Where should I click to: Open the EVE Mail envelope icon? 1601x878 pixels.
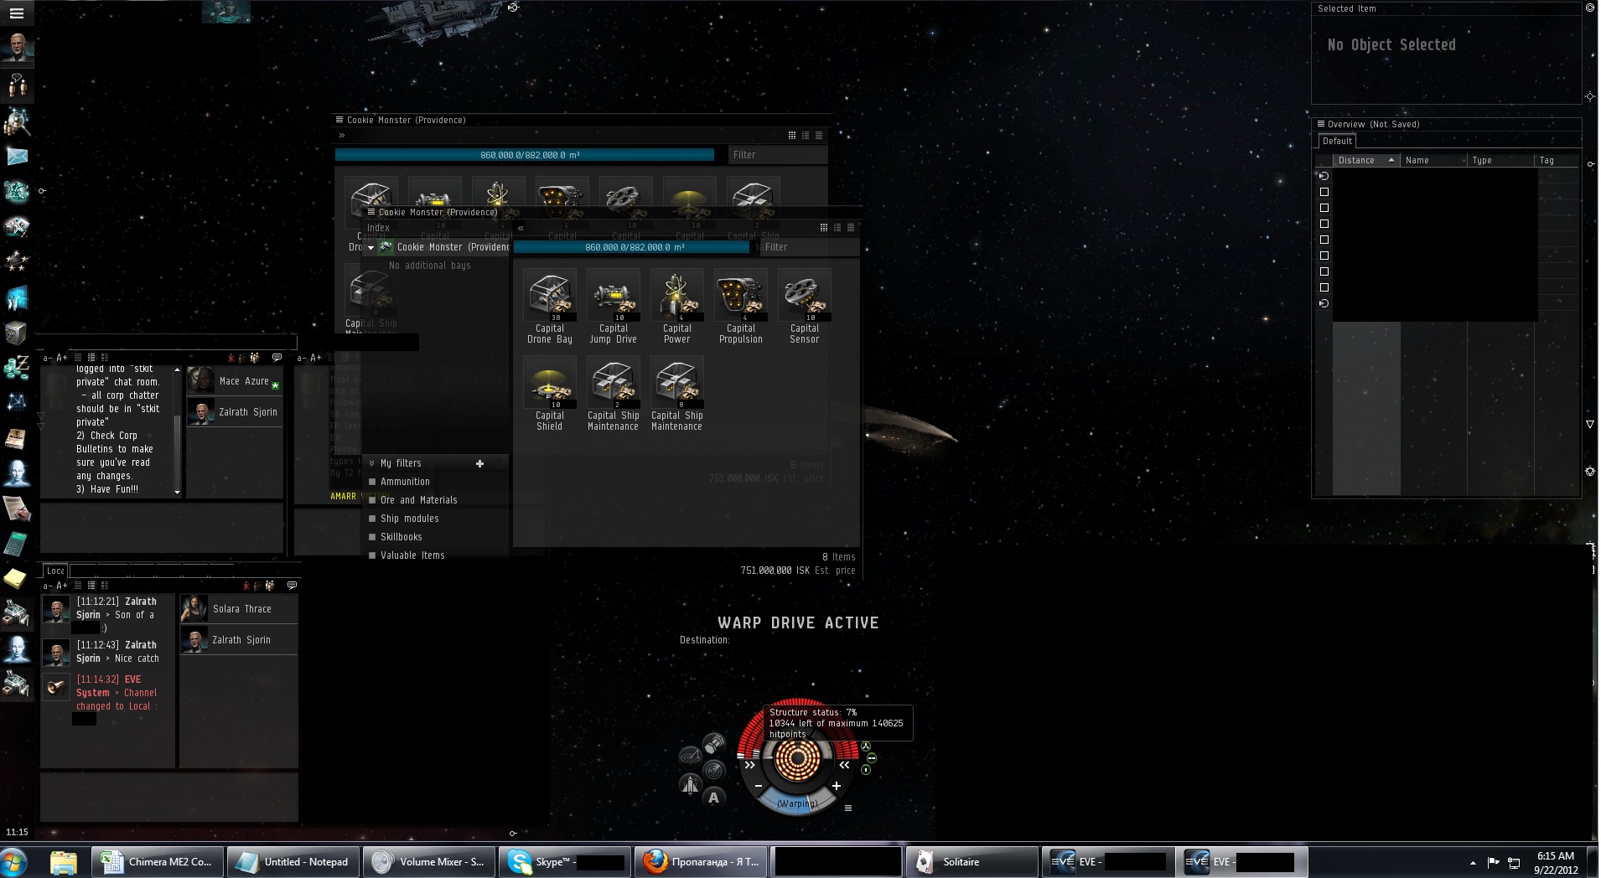point(17,157)
